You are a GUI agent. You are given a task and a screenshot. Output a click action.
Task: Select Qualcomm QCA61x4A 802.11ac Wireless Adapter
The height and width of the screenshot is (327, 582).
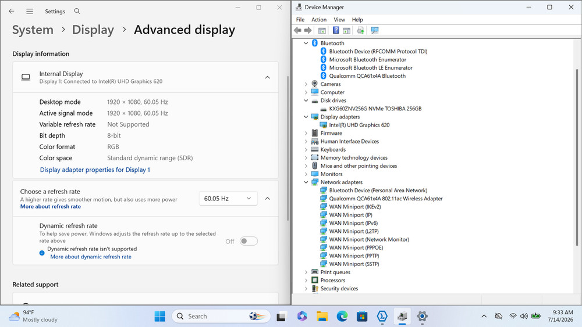coord(386,199)
